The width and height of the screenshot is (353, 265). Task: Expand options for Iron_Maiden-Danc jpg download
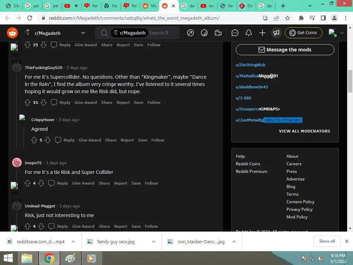(x=234, y=242)
